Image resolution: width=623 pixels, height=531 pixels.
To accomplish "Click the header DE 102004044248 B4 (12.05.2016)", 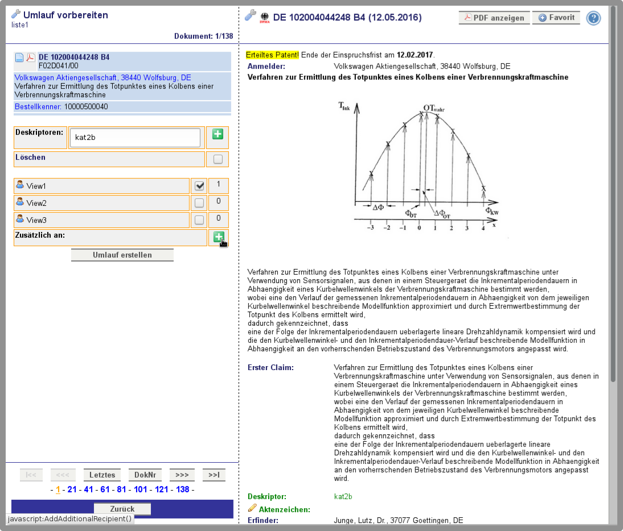I will (x=347, y=18).
